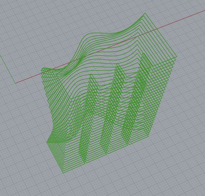Click the green Y-axis line
Viewport: 205px width, 196px height.
pyautogui.click(x=7, y=68)
